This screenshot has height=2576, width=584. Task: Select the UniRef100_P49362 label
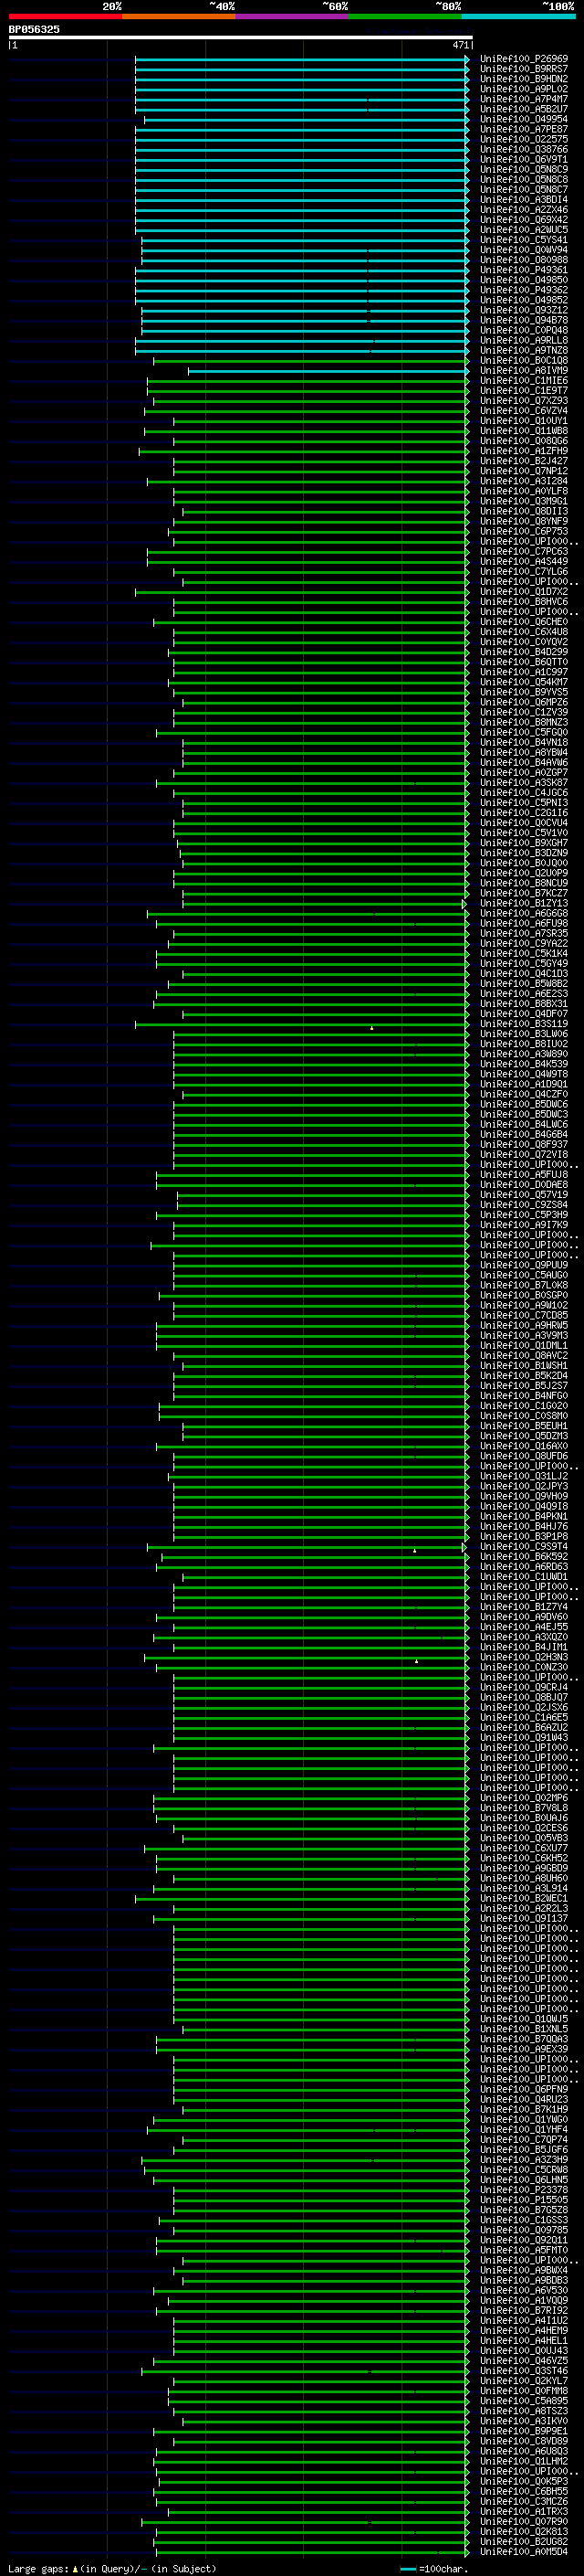(523, 290)
